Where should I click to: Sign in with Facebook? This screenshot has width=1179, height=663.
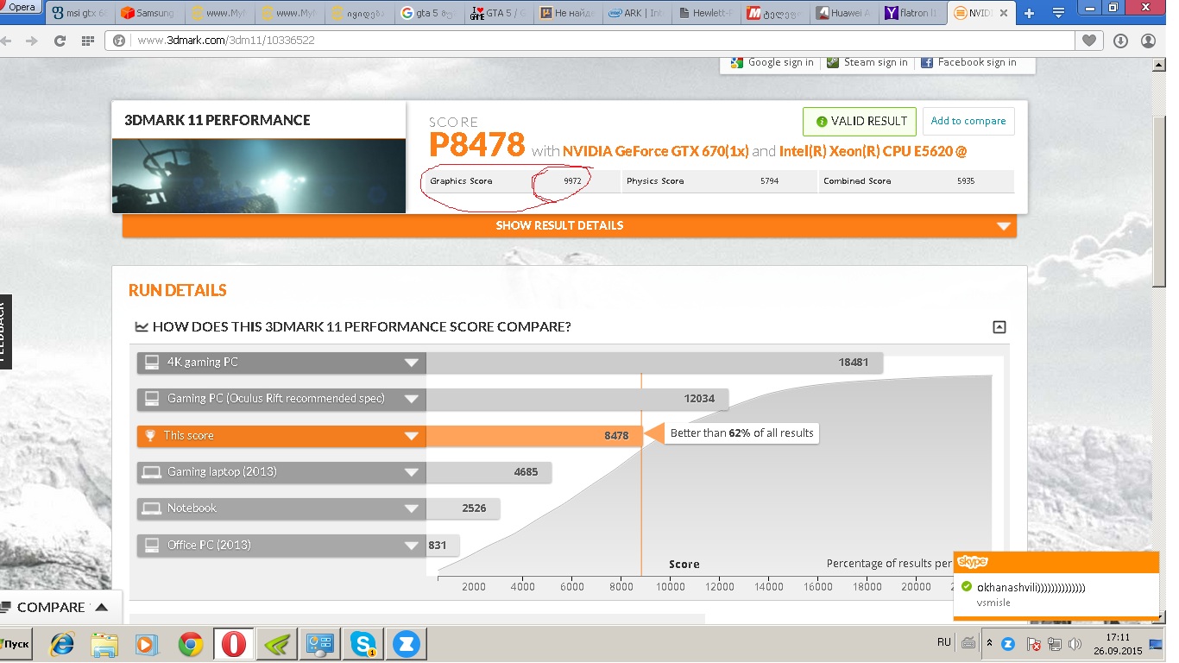click(968, 62)
